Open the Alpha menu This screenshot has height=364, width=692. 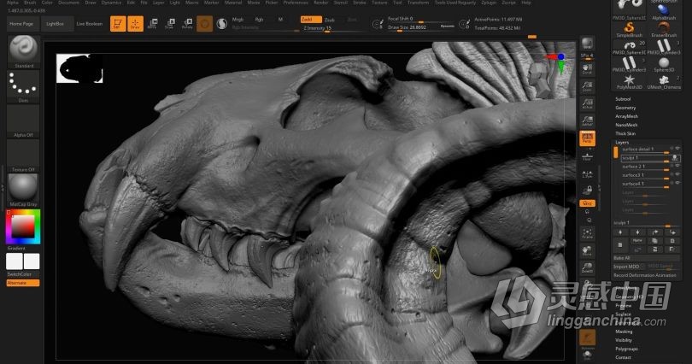click(12, 3)
